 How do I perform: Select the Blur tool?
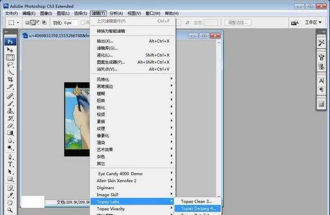pyautogui.click(x=10, y=140)
